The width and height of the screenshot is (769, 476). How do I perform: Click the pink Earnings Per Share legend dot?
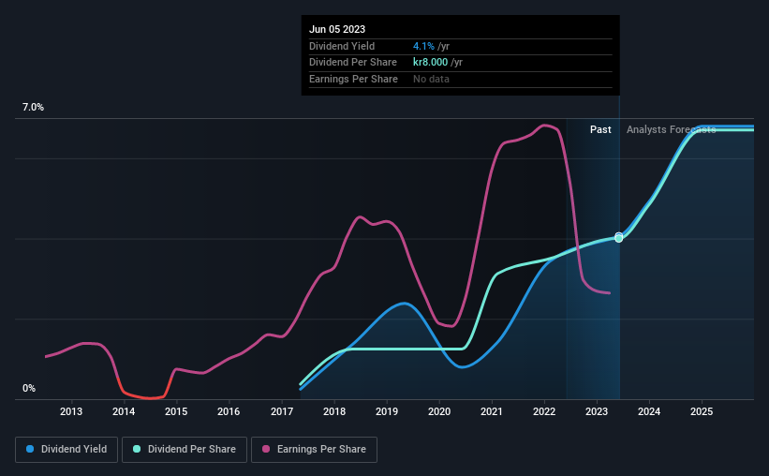pos(266,449)
